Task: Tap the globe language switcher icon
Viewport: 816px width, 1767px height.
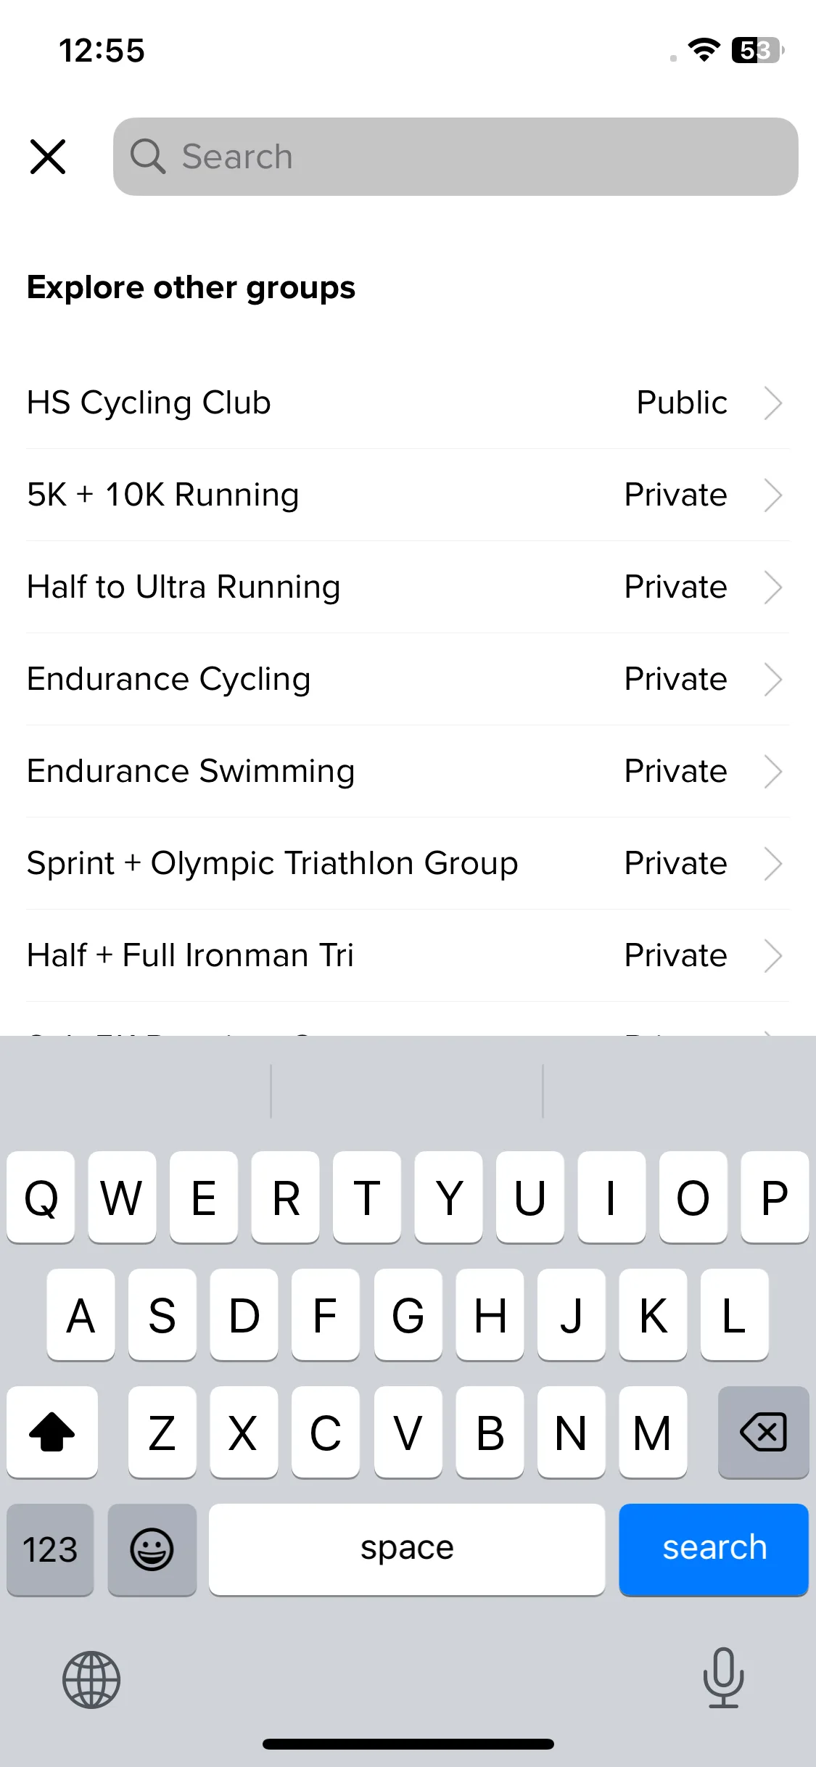Action: pos(91,1680)
